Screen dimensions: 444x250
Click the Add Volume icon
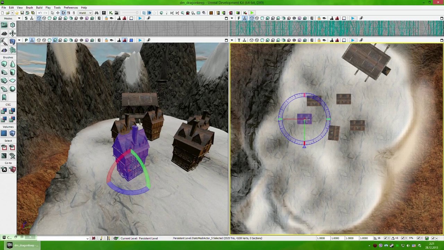(12, 133)
